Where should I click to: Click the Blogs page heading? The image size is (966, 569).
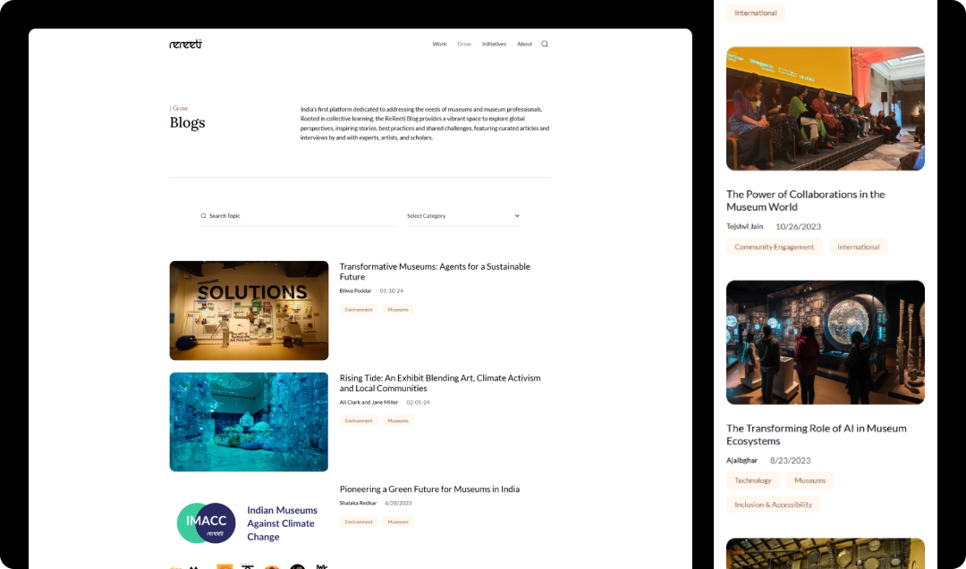click(x=187, y=122)
